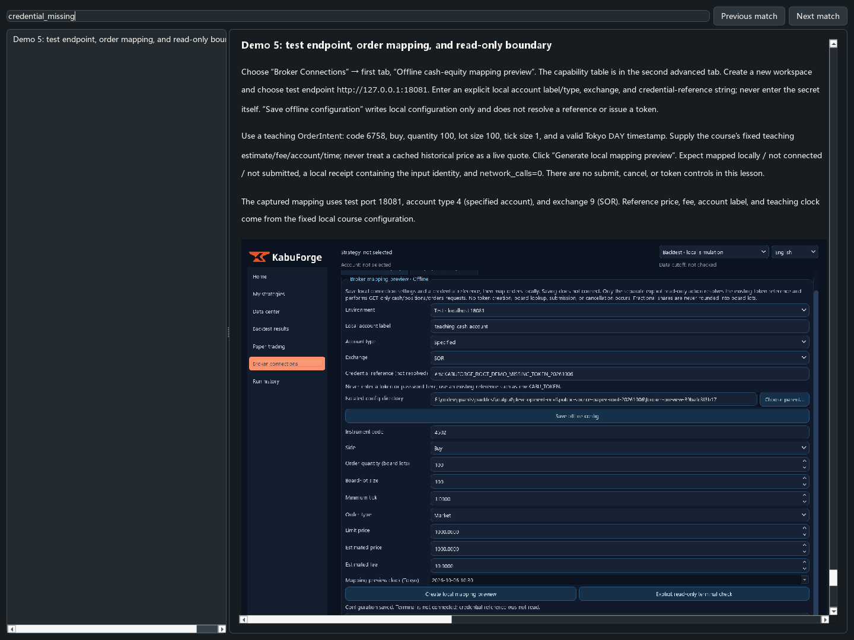Click Explicit read-only terminal check in the screenshot
Viewport: 854px width, 640px height.
[x=694, y=594]
